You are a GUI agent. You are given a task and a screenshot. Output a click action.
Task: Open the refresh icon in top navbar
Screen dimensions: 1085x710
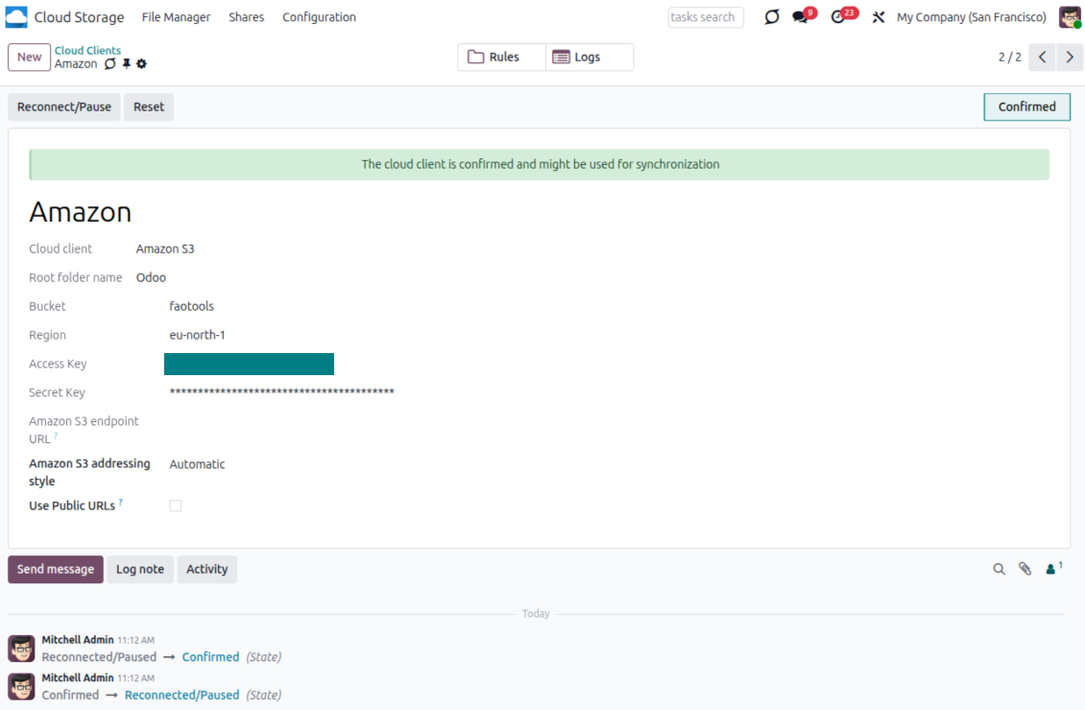[772, 16]
